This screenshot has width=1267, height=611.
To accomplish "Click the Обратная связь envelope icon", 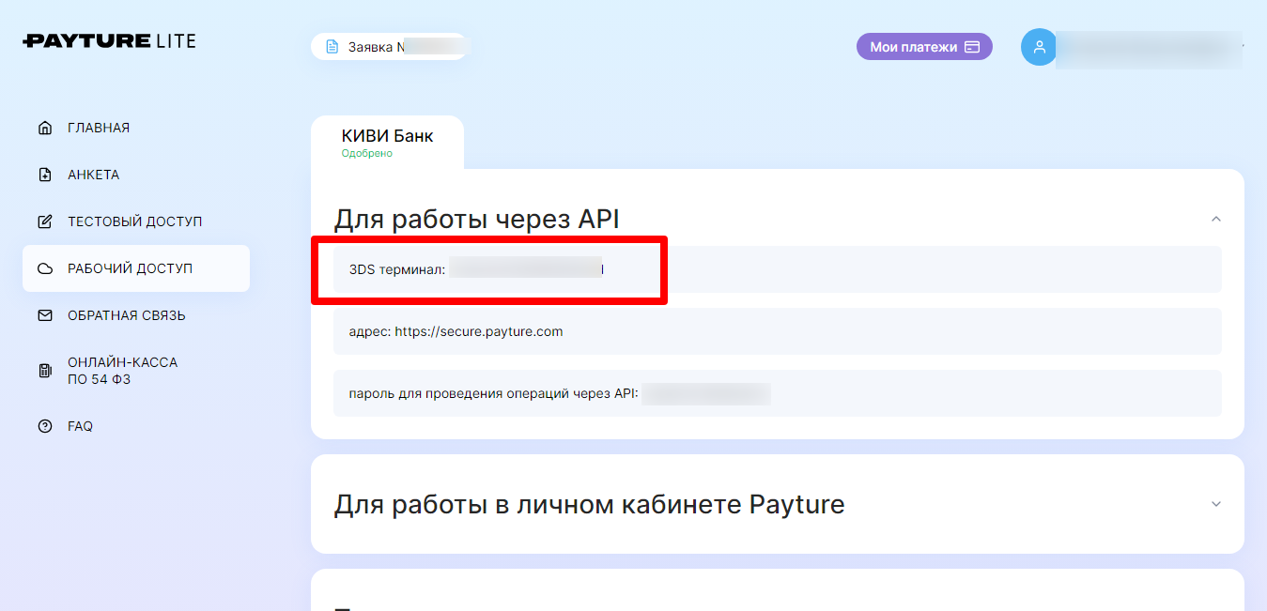I will click(x=44, y=316).
